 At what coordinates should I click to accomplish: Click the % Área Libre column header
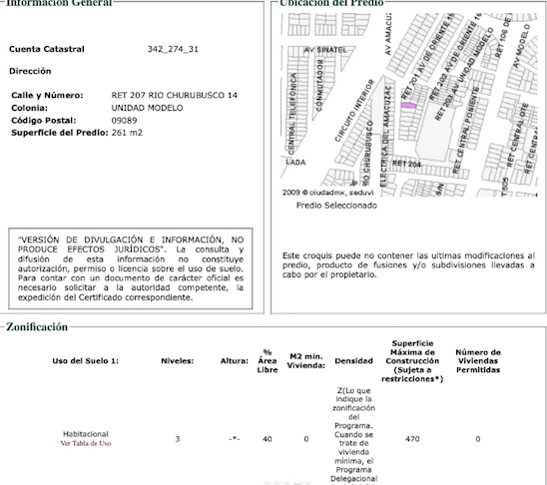pyautogui.click(x=268, y=361)
